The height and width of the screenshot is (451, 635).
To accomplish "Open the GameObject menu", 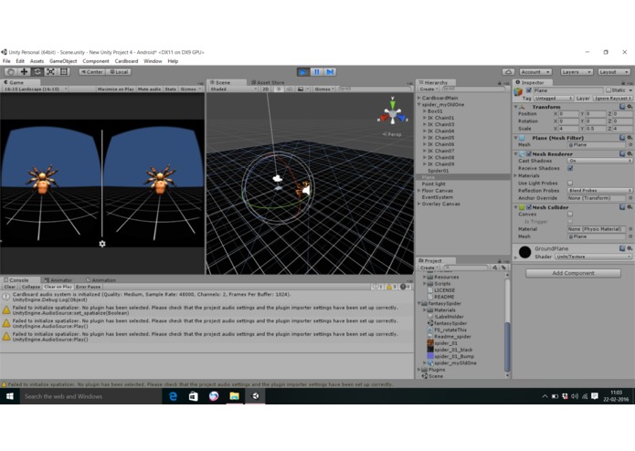I will pyautogui.click(x=63, y=61).
